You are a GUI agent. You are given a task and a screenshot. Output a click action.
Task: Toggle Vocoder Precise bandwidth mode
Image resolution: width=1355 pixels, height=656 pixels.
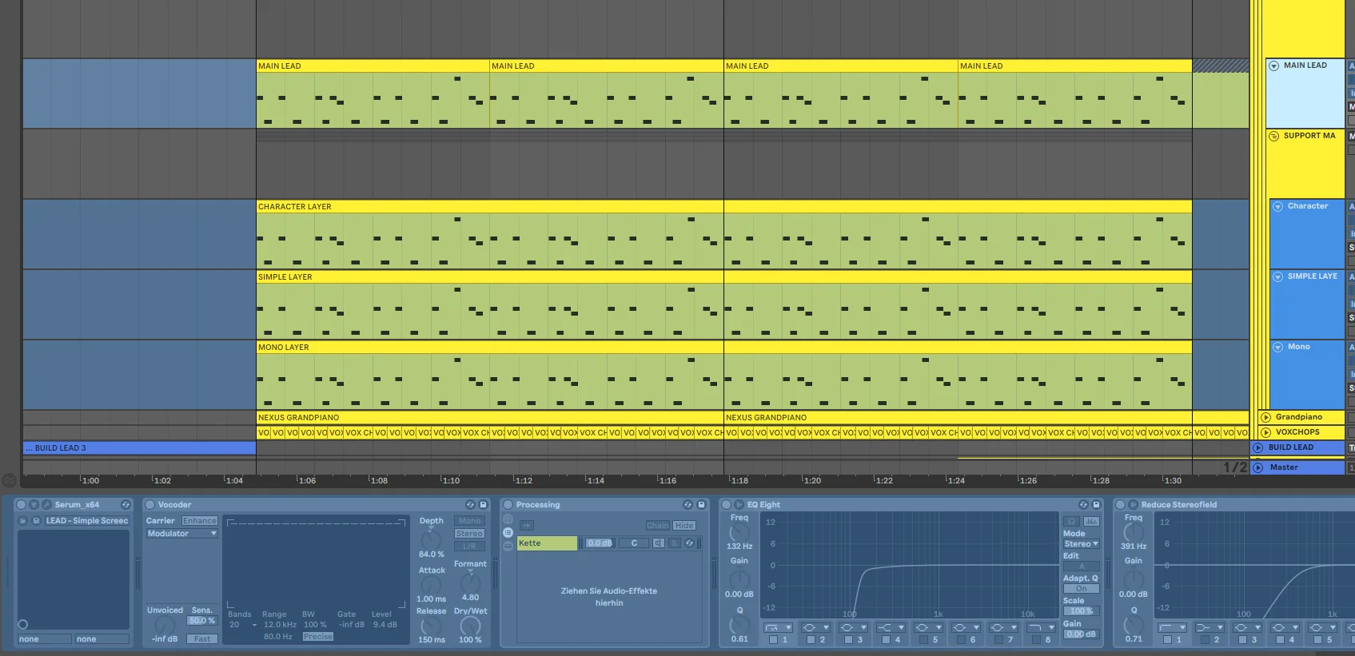(x=317, y=637)
